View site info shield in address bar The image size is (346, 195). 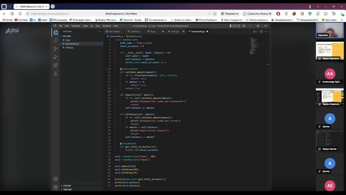(x=28, y=14)
